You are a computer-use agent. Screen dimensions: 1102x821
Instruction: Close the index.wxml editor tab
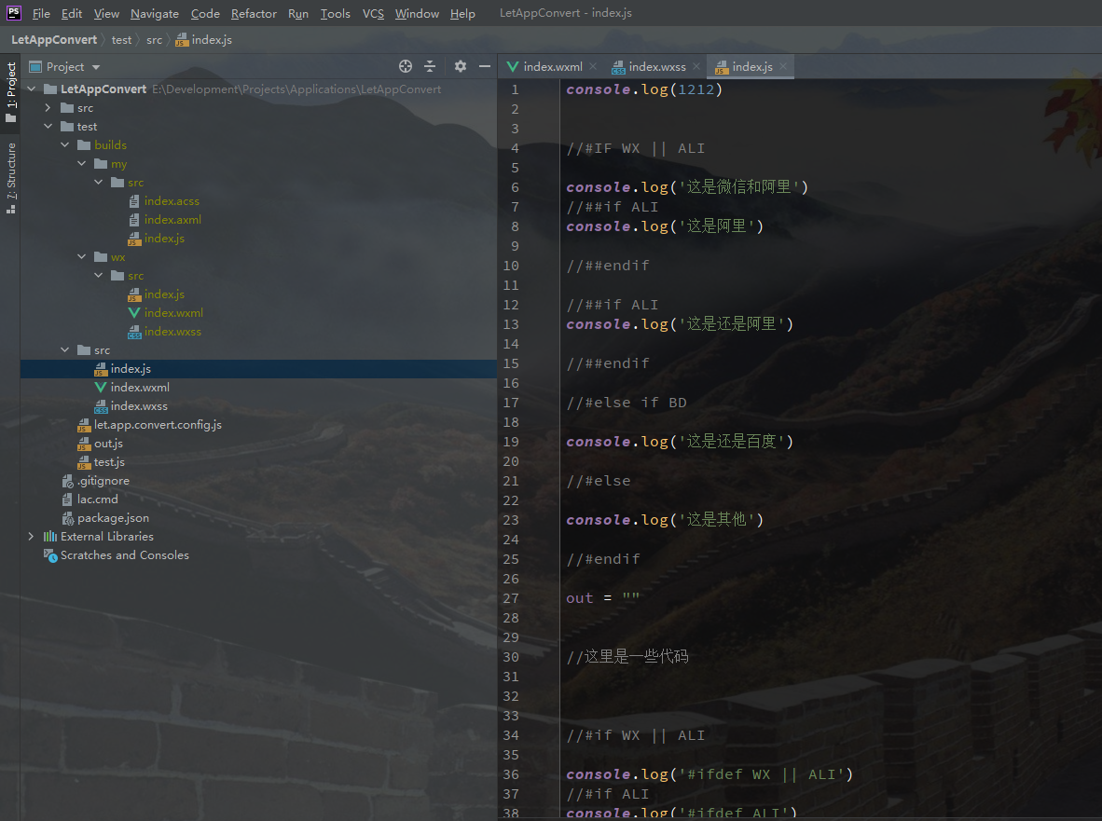click(593, 67)
